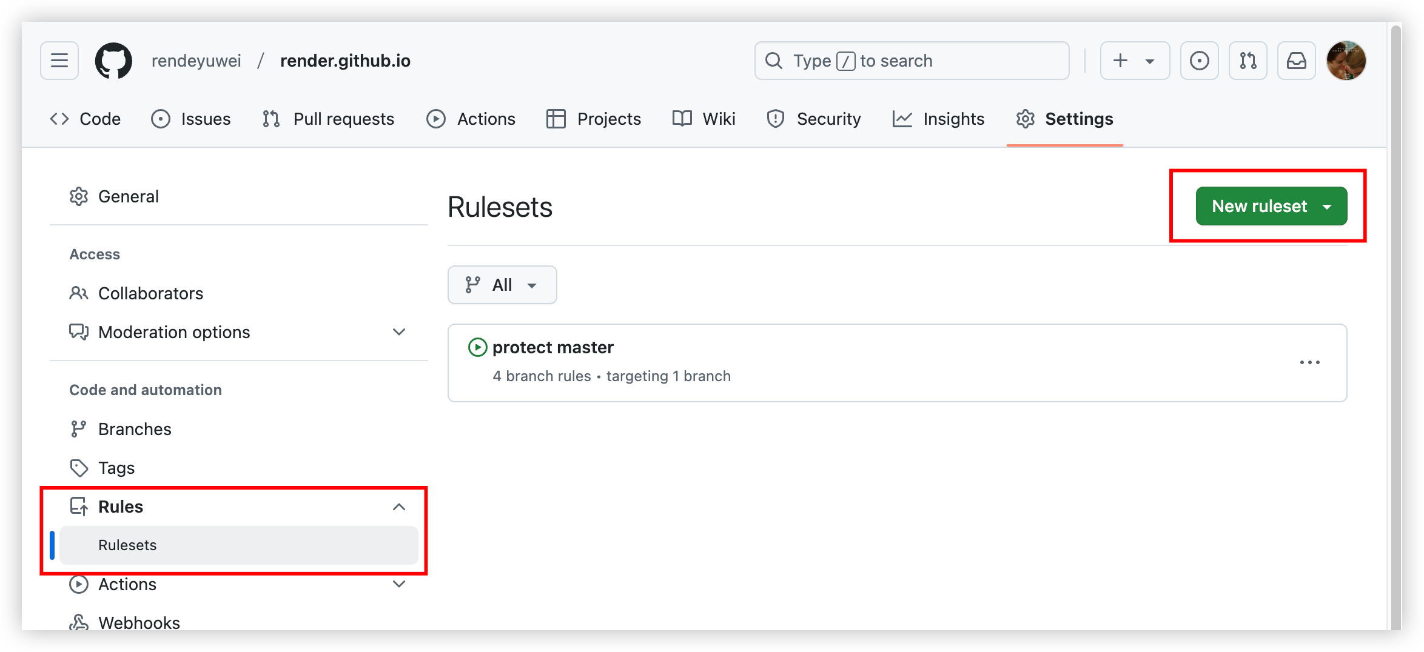
Task: Click the New ruleset button
Action: (x=1271, y=206)
